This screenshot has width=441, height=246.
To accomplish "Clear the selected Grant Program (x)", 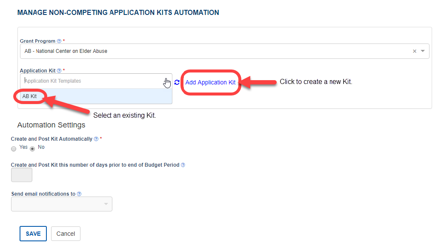I will [415, 51].
